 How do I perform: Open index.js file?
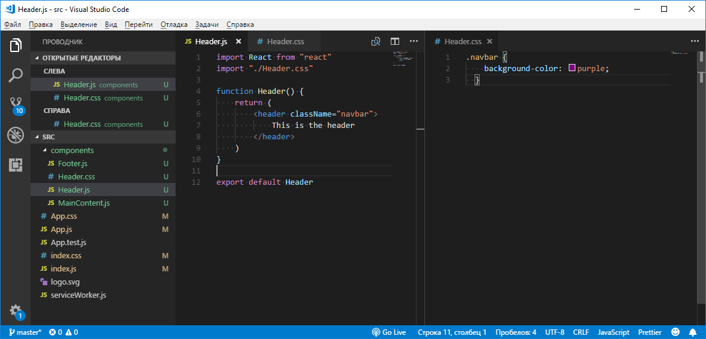(102, 269)
